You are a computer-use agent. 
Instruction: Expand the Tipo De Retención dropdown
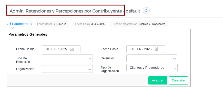click(x=67, y=58)
